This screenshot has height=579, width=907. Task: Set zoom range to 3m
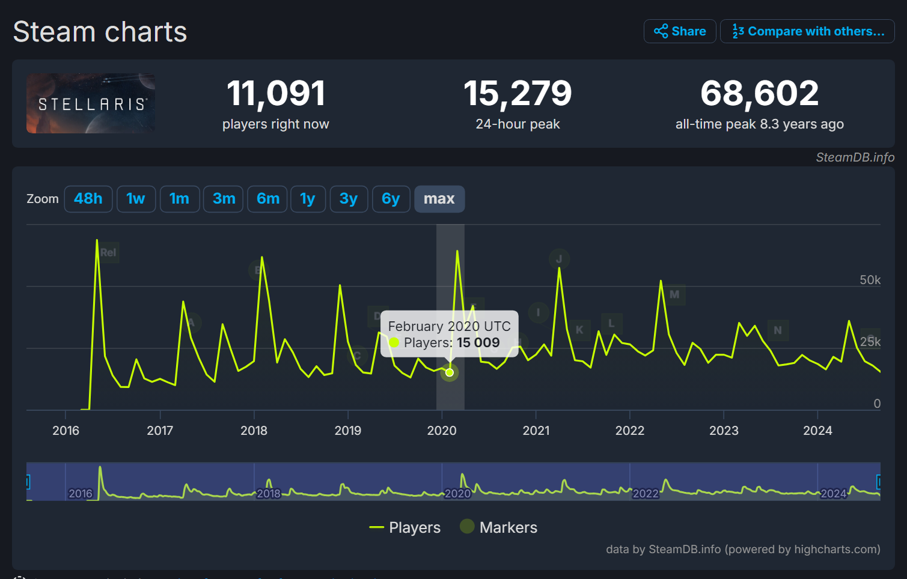[x=224, y=199]
